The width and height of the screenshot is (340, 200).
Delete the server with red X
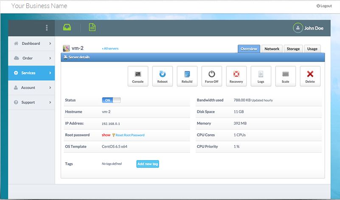pos(310,76)
